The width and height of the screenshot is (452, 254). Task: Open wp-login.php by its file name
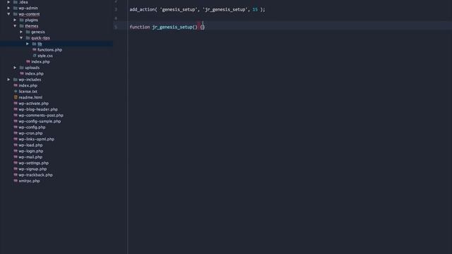tap(30, 151)
